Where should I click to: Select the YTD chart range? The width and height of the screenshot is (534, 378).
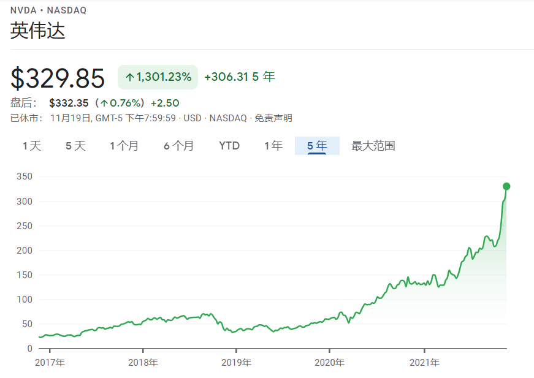(x=228, y=146)
